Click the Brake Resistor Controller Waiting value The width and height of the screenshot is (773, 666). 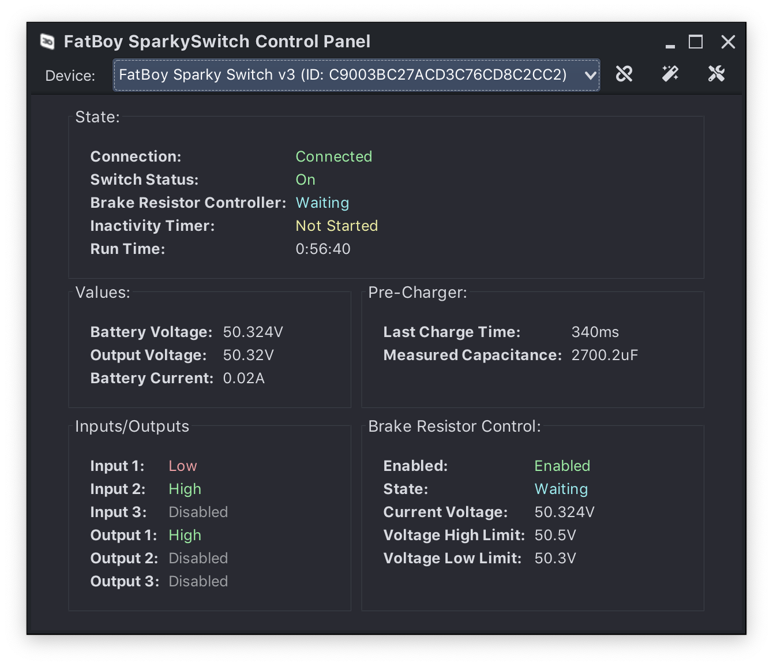tap(322, 203)
